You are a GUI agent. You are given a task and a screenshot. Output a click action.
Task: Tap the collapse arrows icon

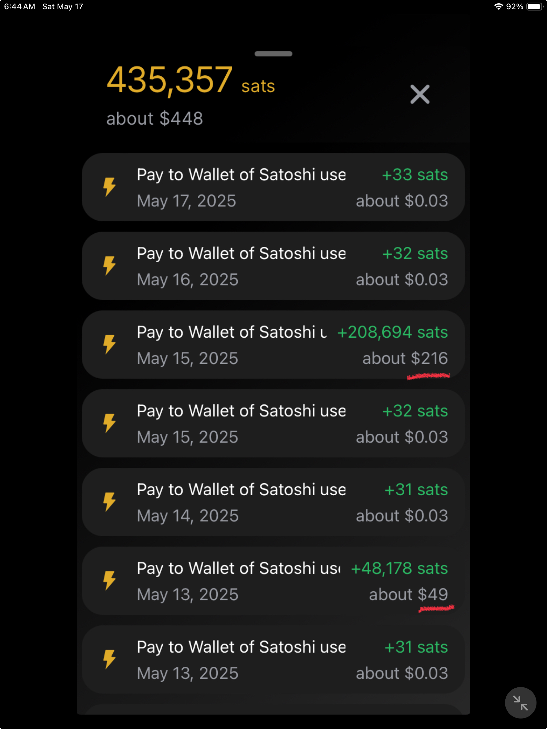[520, 703]
